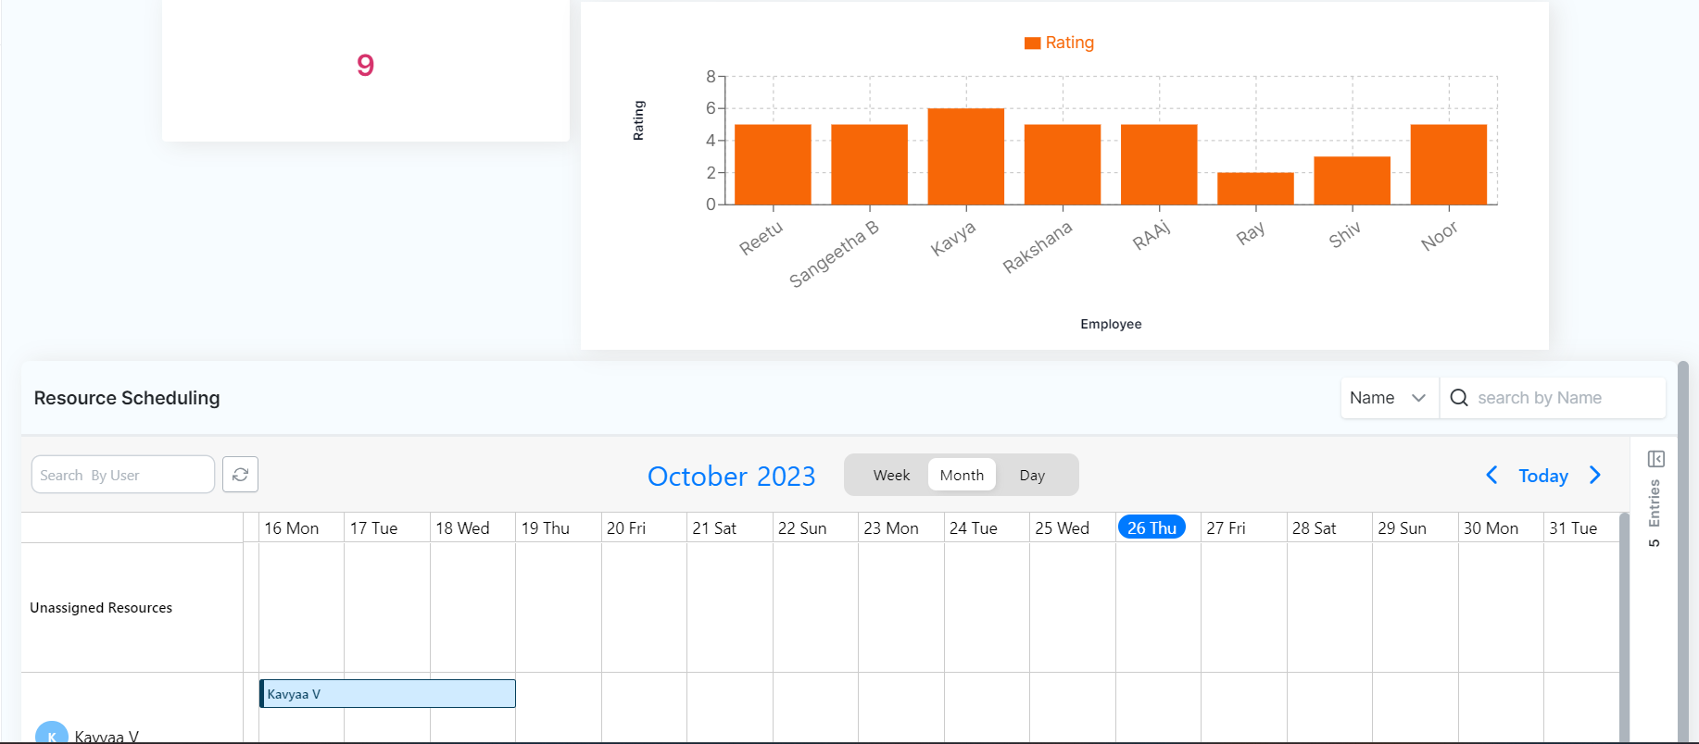Select the Unassigned Resources row label
The width and height of the screenshot is (1699, 744).
101,608
